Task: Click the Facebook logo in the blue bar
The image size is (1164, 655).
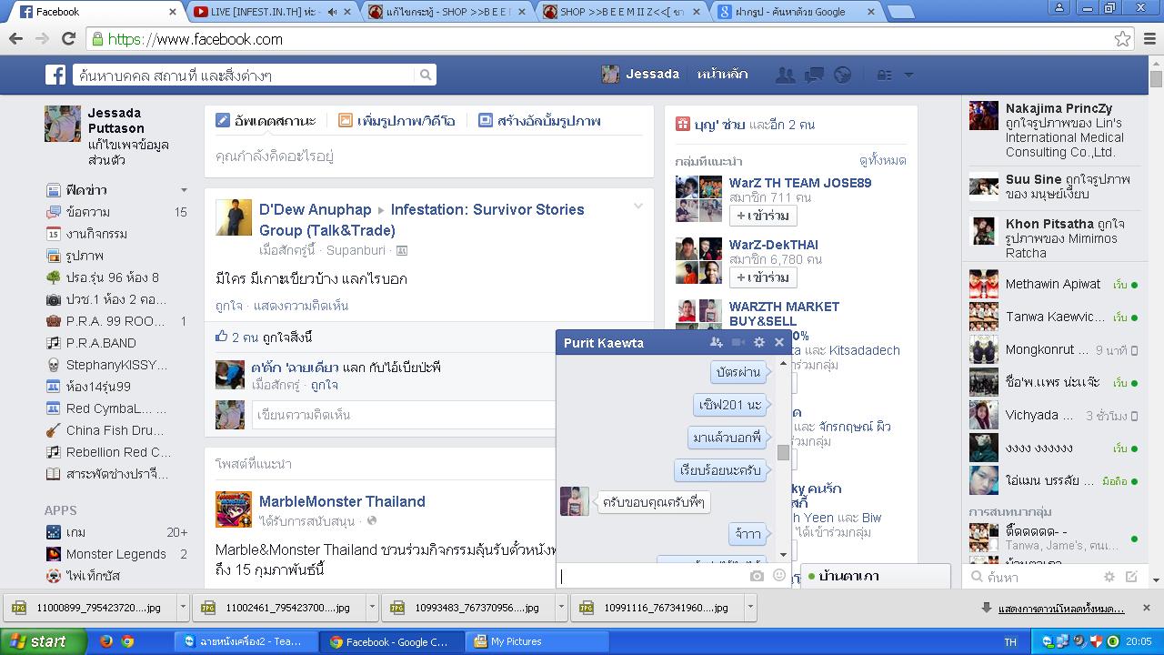Action: coord(56,75)
